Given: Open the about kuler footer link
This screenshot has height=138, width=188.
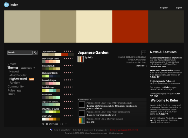Looking at the screenshot, I should 65,130.
